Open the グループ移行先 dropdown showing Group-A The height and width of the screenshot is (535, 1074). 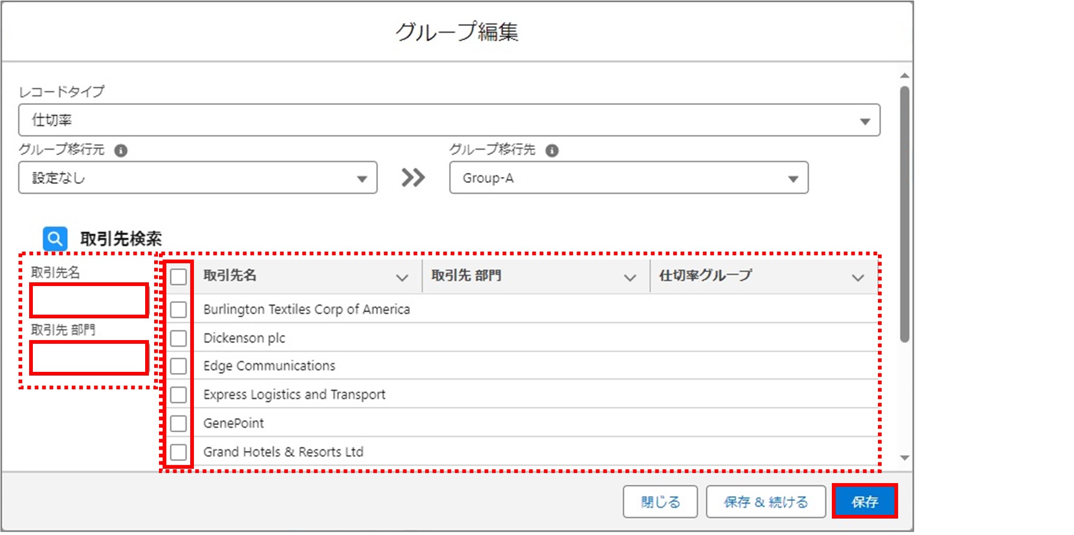coord(628,178)
